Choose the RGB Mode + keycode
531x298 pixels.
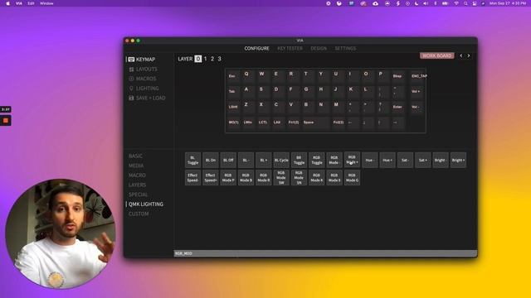[x=352, y=160]
